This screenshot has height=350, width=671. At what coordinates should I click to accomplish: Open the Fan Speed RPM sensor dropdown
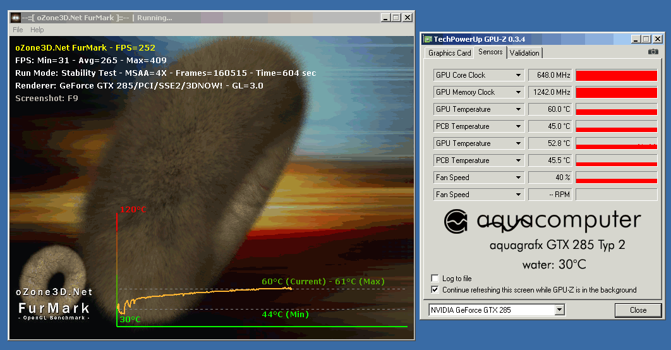[x=518, y=195]
